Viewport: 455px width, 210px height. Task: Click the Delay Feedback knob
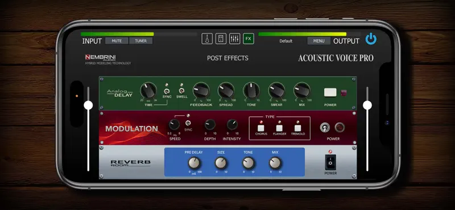(201, 90)
